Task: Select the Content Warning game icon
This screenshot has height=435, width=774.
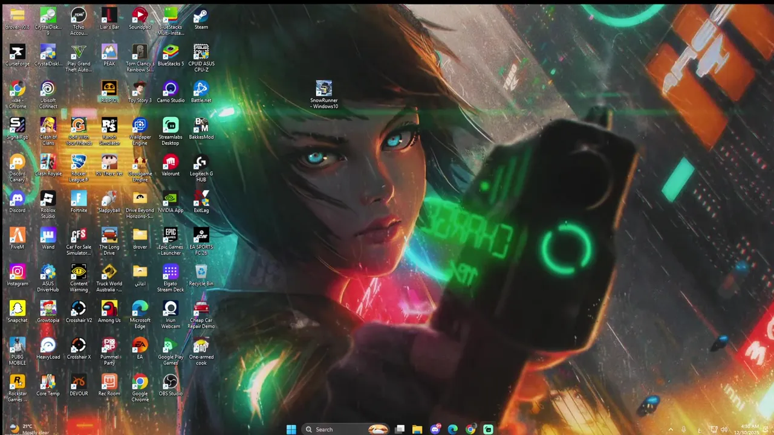Action: (x=79, y=279)
